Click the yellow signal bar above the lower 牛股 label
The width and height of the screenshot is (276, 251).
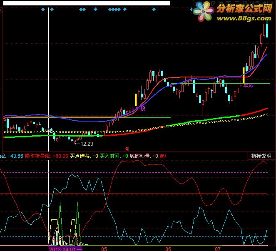(136, 100)
